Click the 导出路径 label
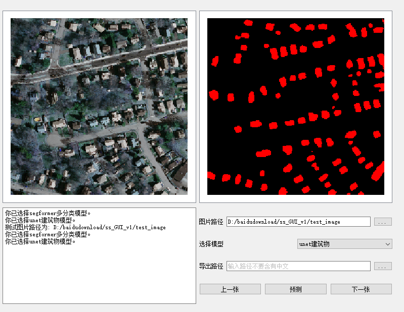404x312 pixels. point(211,266)
